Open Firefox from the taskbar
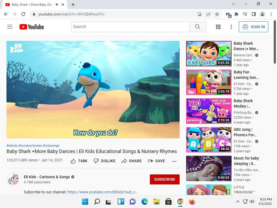 pos(192,201)
